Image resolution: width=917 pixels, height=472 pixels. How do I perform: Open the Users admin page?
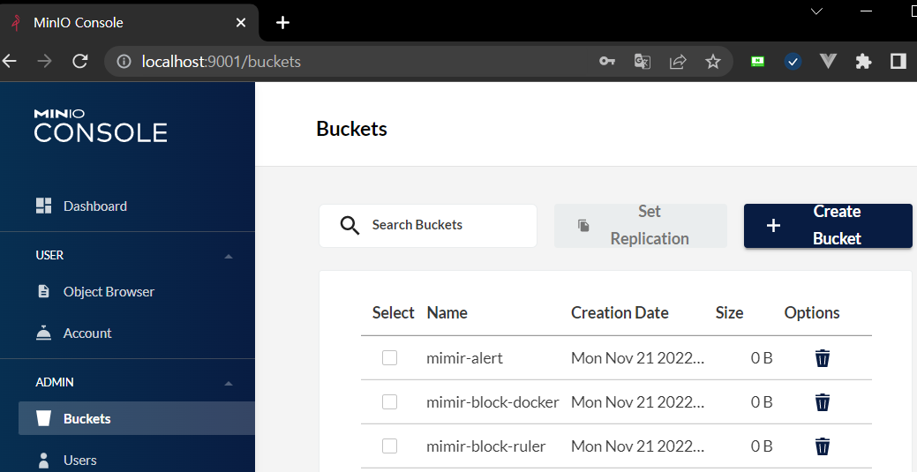pyautogui.click(x=79, y=460)
